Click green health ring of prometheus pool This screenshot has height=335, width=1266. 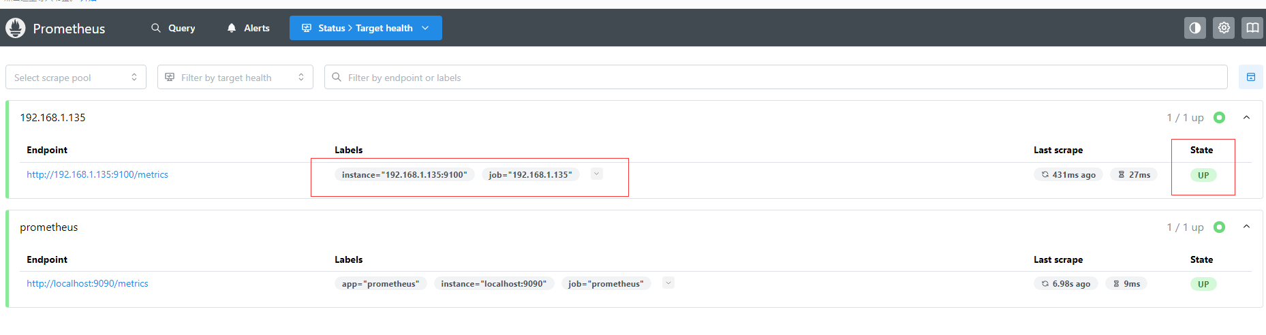(x=1220, y=227)
